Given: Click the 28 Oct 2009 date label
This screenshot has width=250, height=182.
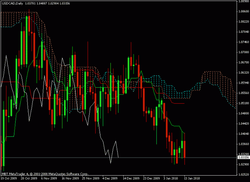Looking at the screenshot, I should point(29,178).
